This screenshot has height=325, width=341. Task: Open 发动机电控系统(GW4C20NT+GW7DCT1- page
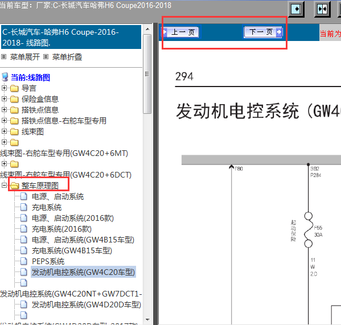[x=71, y=294]
